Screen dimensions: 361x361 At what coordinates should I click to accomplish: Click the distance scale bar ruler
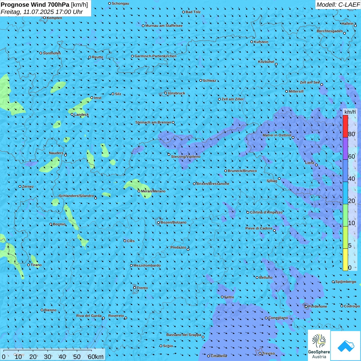47,351
